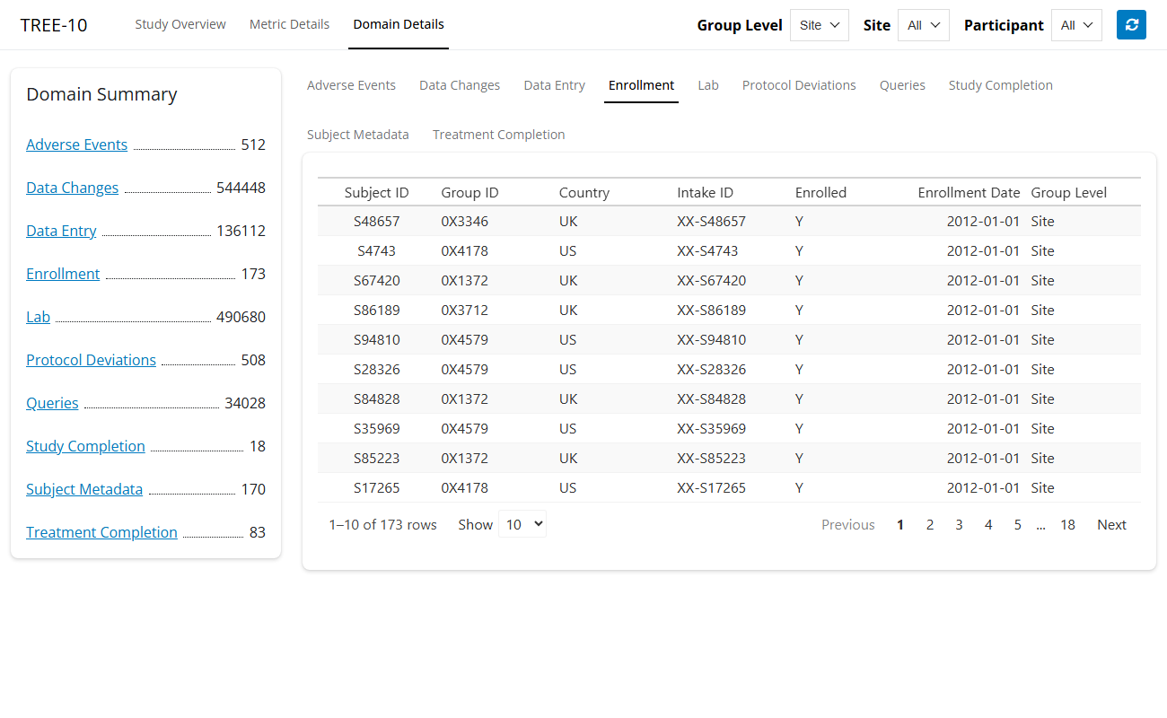Click the Enrollment Date column header

tap(969, 192)
